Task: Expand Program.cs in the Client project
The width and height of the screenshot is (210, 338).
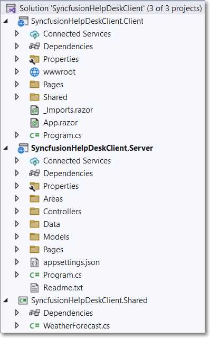Action: coord(17,135)
